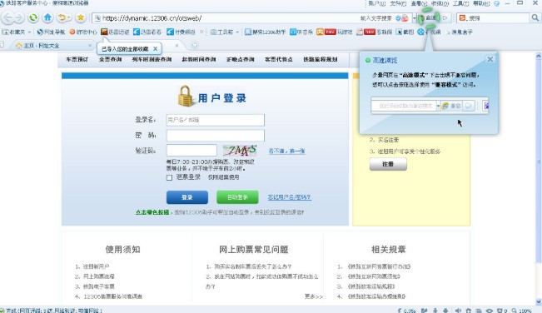Open the 看视频 video toolbar button

[429, 32]
